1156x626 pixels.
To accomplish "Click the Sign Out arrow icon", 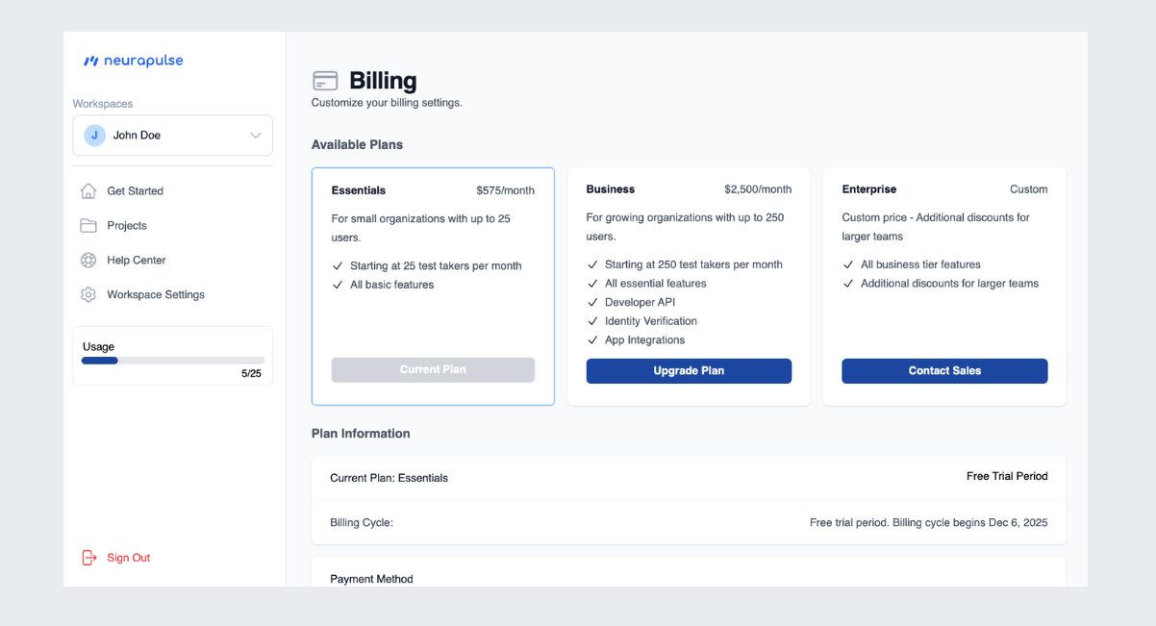I will (x=89, y=557).
